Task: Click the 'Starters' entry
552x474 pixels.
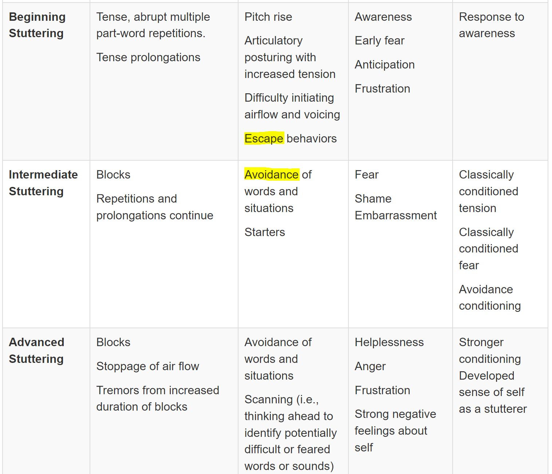Action: [x=265, y=232]
